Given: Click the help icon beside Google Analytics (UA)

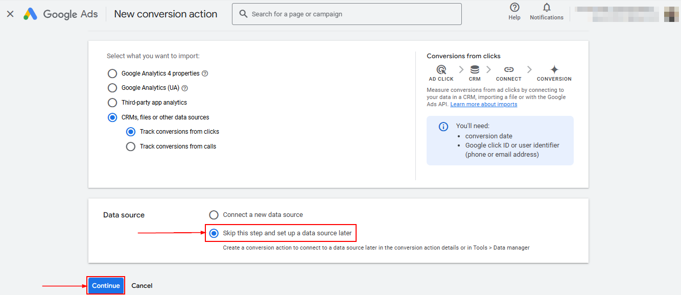Looking at the screenshot, I should coord(184,88).
